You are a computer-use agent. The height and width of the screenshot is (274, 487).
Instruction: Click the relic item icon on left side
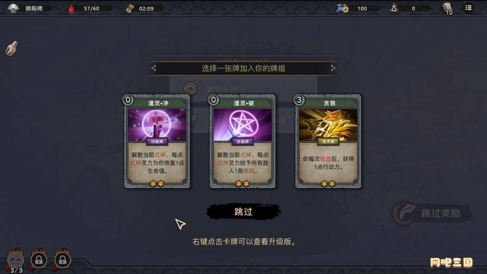pos(12,48)
